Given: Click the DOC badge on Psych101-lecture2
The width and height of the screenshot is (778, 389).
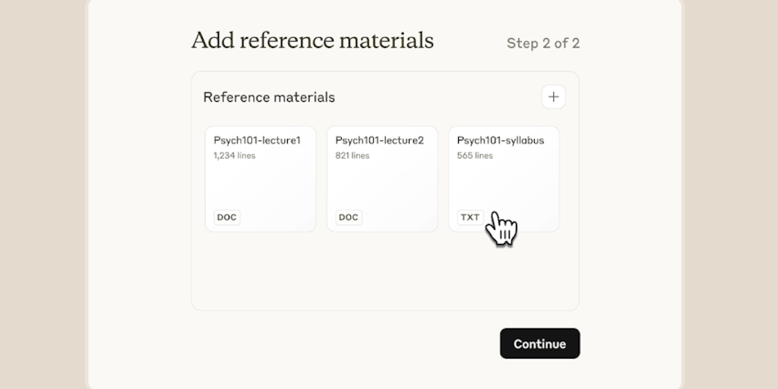Looking at the screenshot, I should 348,217.
